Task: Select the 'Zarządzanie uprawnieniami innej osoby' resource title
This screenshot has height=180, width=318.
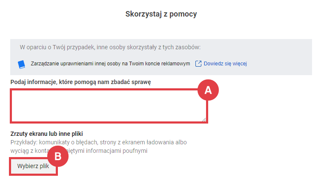Action: [110, 64]
